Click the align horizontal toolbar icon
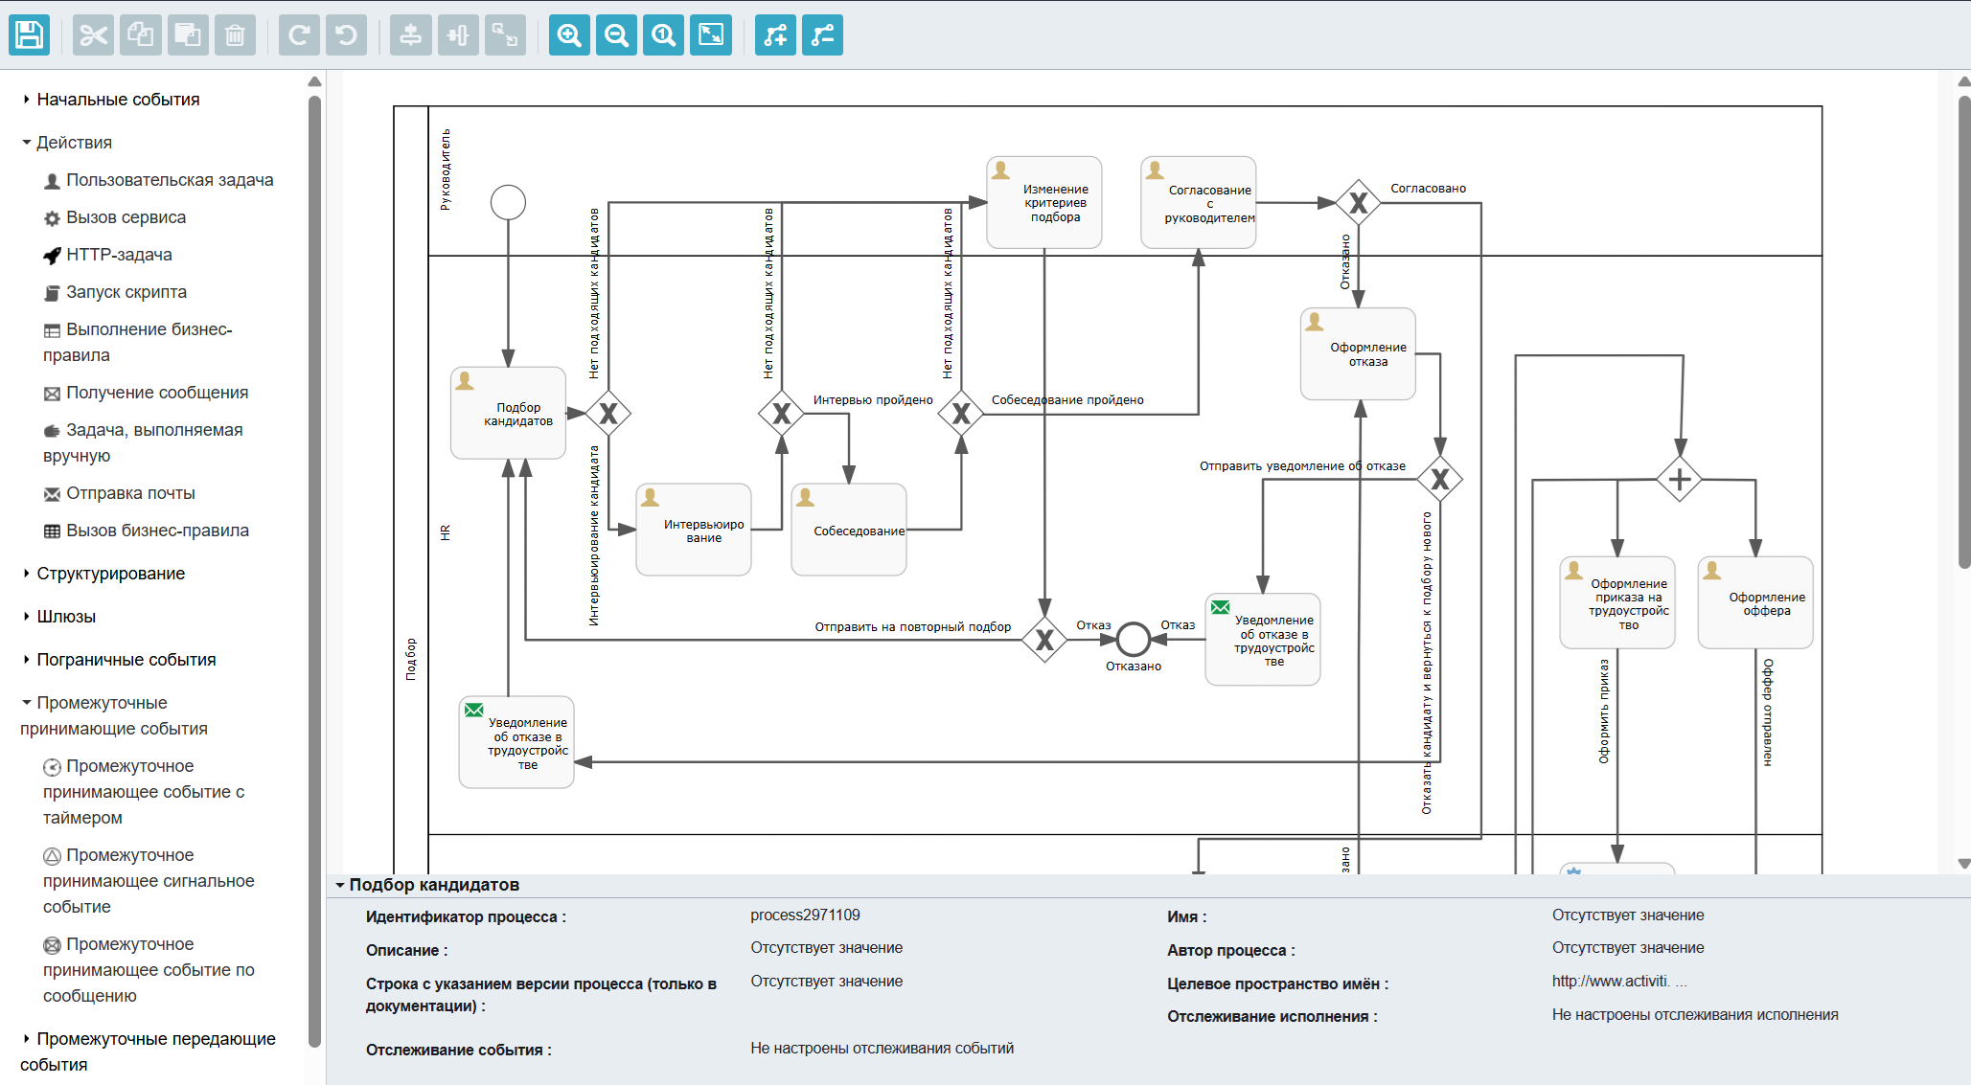This screenshot has width=1971, height=1085. point(458,35)
